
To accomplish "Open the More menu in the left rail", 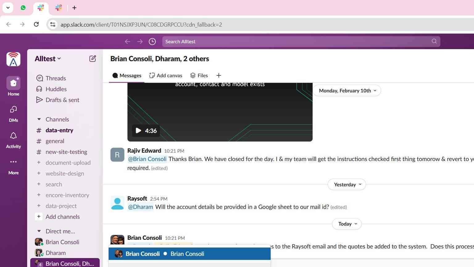I will pyautogui.click(x=14, y=166).
